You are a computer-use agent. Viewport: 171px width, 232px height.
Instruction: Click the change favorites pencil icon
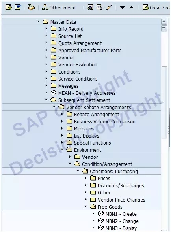tap(109, 7)
